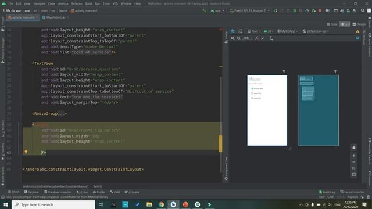Click the red Stop button in toolbar
Viewport: 372px width, 209px height.
pyautogui.click(x=320, y=10)
